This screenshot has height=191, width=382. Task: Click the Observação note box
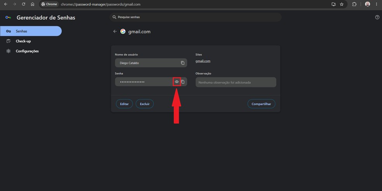(x=236, y=82)
